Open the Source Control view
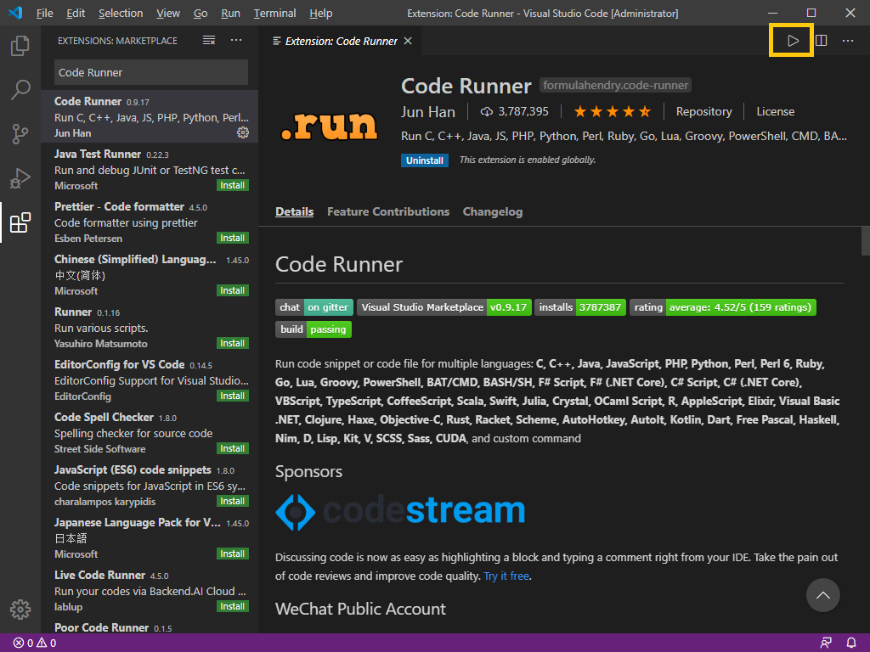The width and height of the screenshot is (870, 652). click(20, 133)
